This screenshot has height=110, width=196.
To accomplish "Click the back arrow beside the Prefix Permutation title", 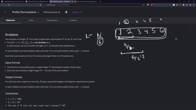I will [x=6, y=12].
